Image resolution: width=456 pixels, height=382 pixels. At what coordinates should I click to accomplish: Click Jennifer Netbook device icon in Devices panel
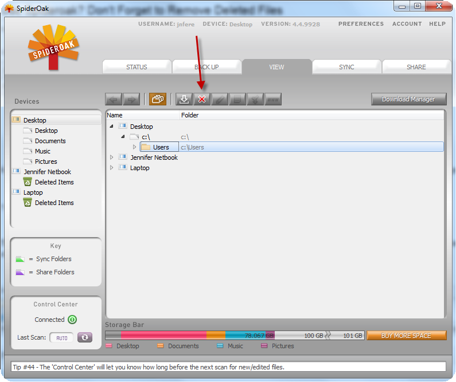pos(16,171)
